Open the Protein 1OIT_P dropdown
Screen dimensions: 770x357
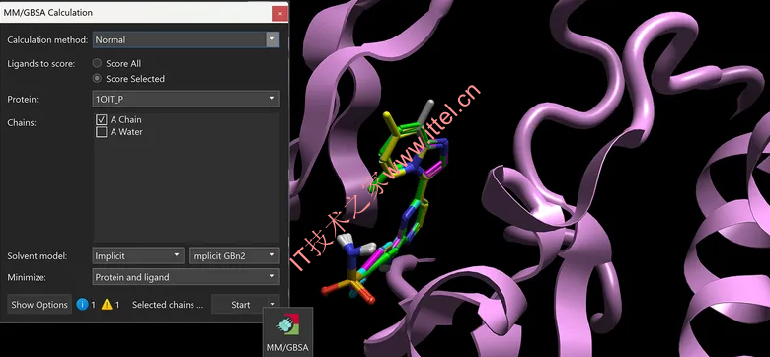[187, 99]
